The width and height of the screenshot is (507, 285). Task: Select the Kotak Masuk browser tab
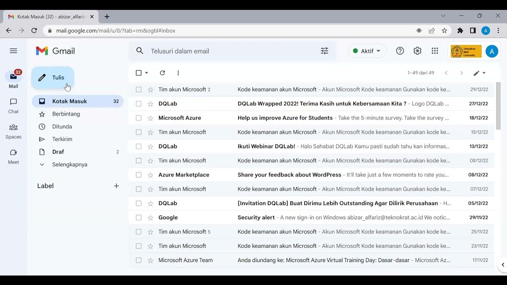coord(51,17)
